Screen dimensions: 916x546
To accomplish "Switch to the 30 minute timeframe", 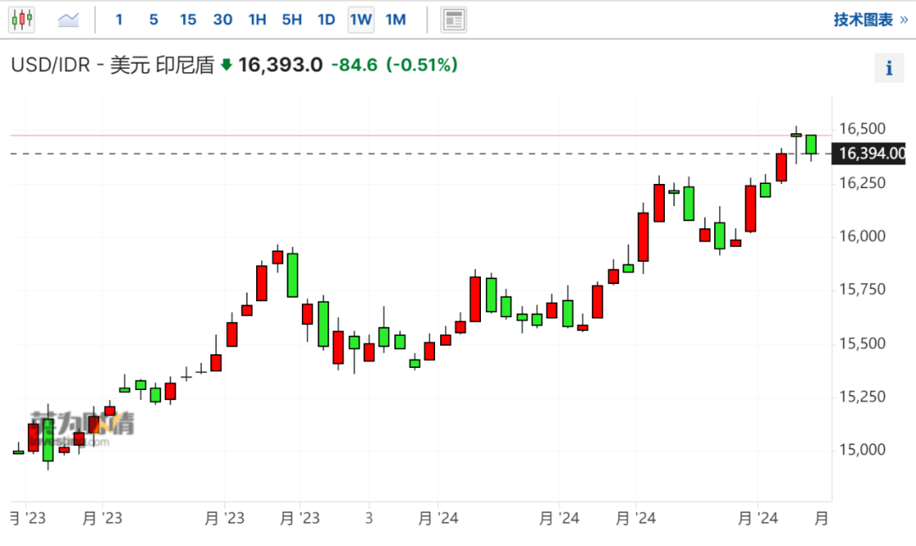I will click(222, 19).
